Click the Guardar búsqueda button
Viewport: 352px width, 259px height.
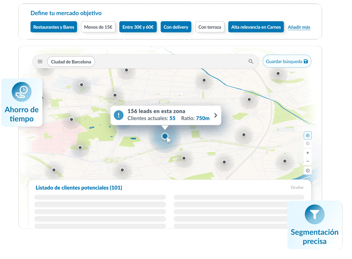287,61
